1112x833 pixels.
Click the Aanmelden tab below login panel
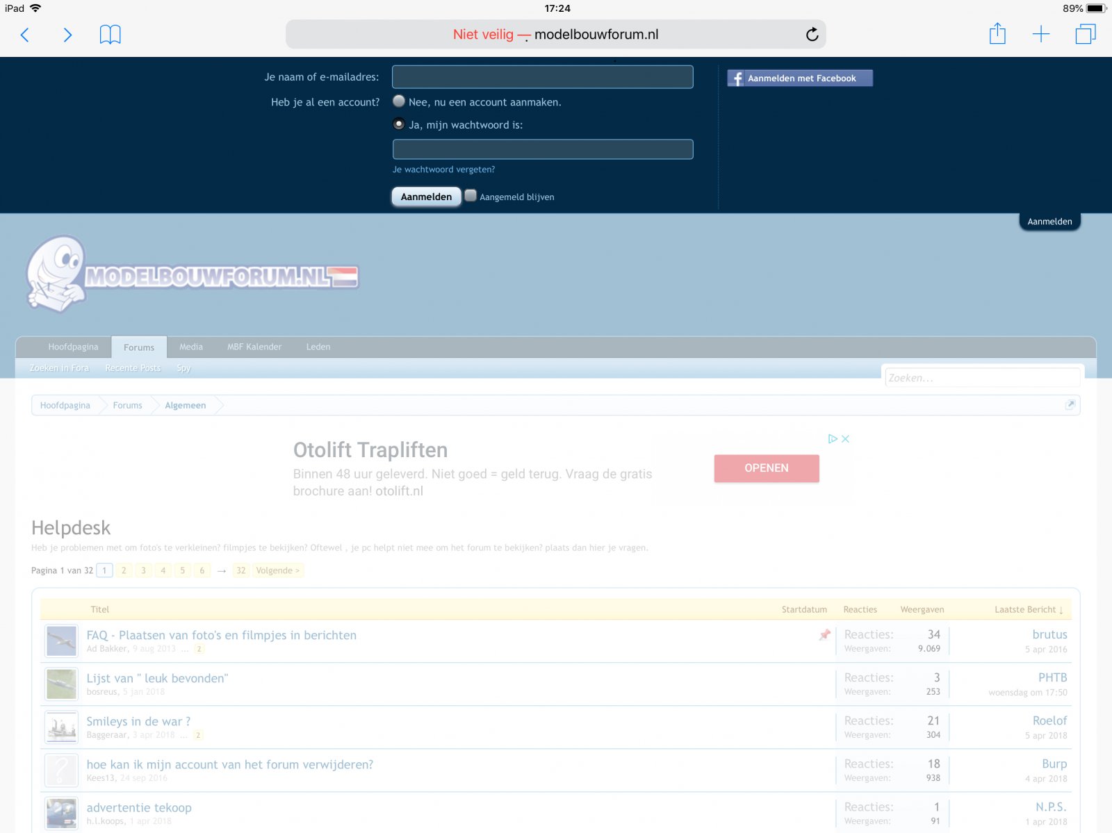1049,222
